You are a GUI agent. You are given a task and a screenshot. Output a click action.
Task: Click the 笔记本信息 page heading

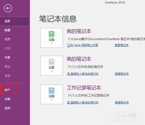click(58, 19)
